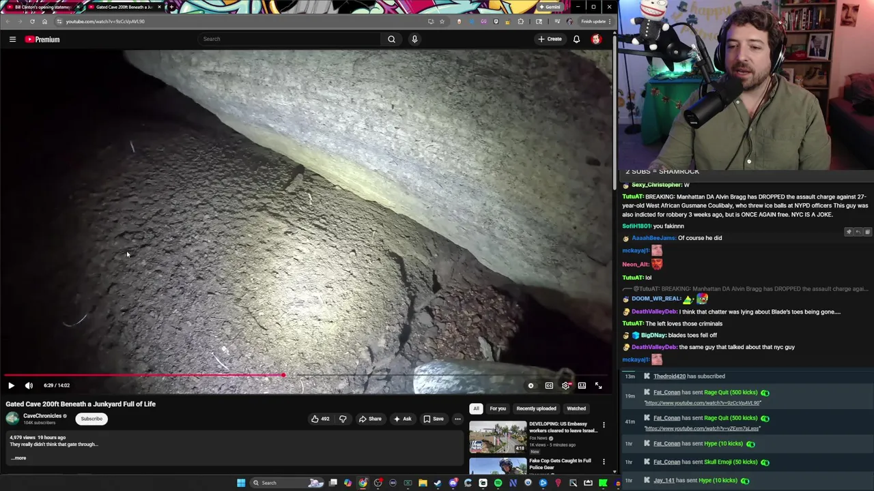This screenshot has height=491, width=874.
Task: Click the progress bar scrubber handle
Action: click(283, 375)
